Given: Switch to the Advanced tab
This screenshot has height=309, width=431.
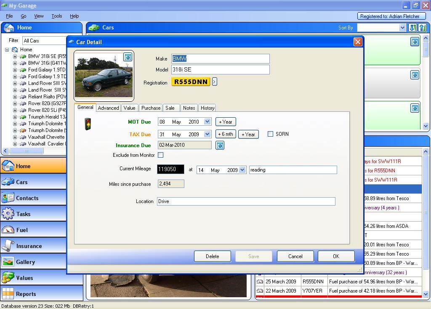Looking at the screenshot, I should (x=108, y=108).
